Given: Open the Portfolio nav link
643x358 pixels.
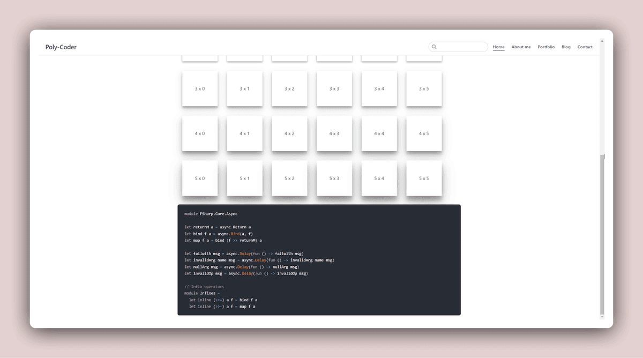Looking at the screenshot, I should point(546,47).
